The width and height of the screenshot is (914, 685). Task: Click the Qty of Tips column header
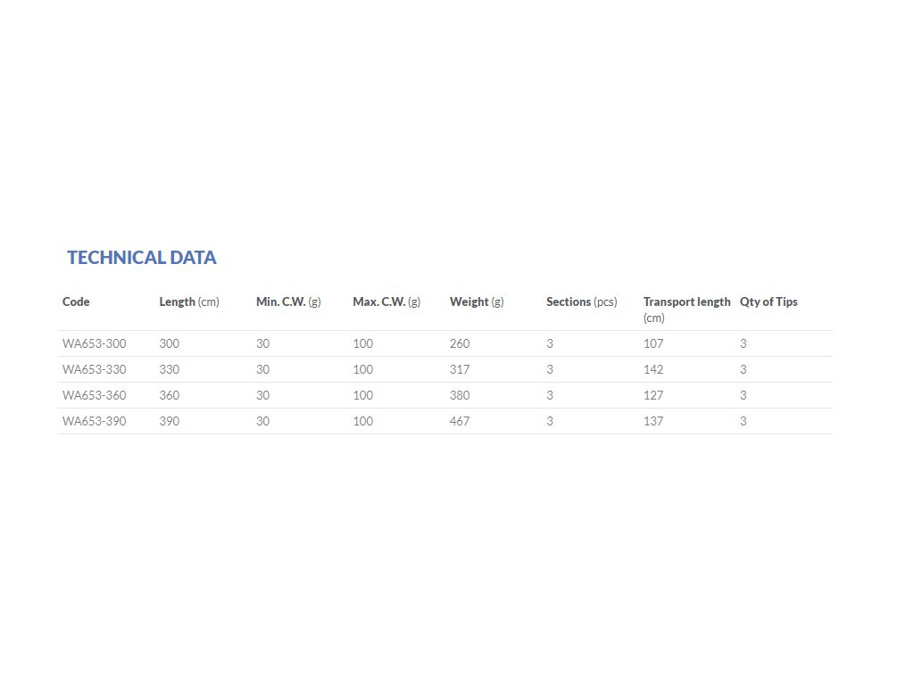[x=769, y=301]
